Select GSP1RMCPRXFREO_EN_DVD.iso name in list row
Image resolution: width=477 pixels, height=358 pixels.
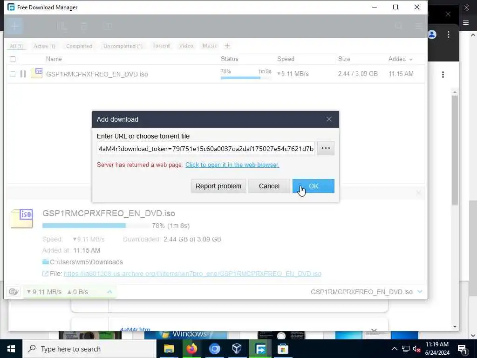click(97, 74)
